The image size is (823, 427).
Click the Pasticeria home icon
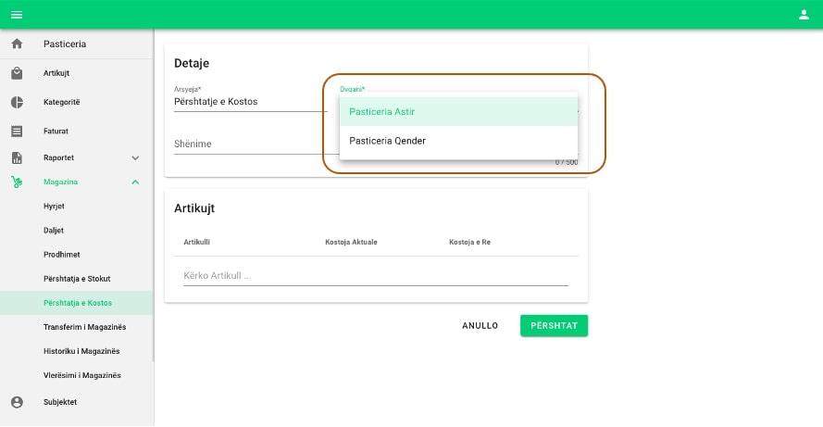pos(17,44)
